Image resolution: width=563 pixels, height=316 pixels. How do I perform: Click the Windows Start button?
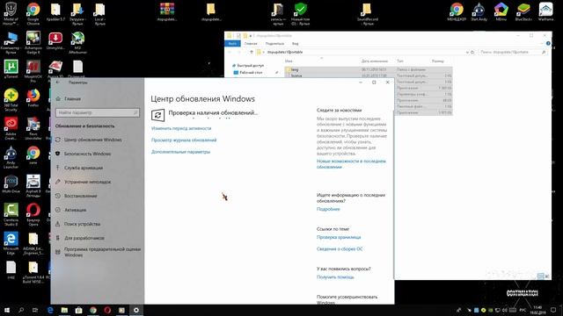tap(7, 310)
